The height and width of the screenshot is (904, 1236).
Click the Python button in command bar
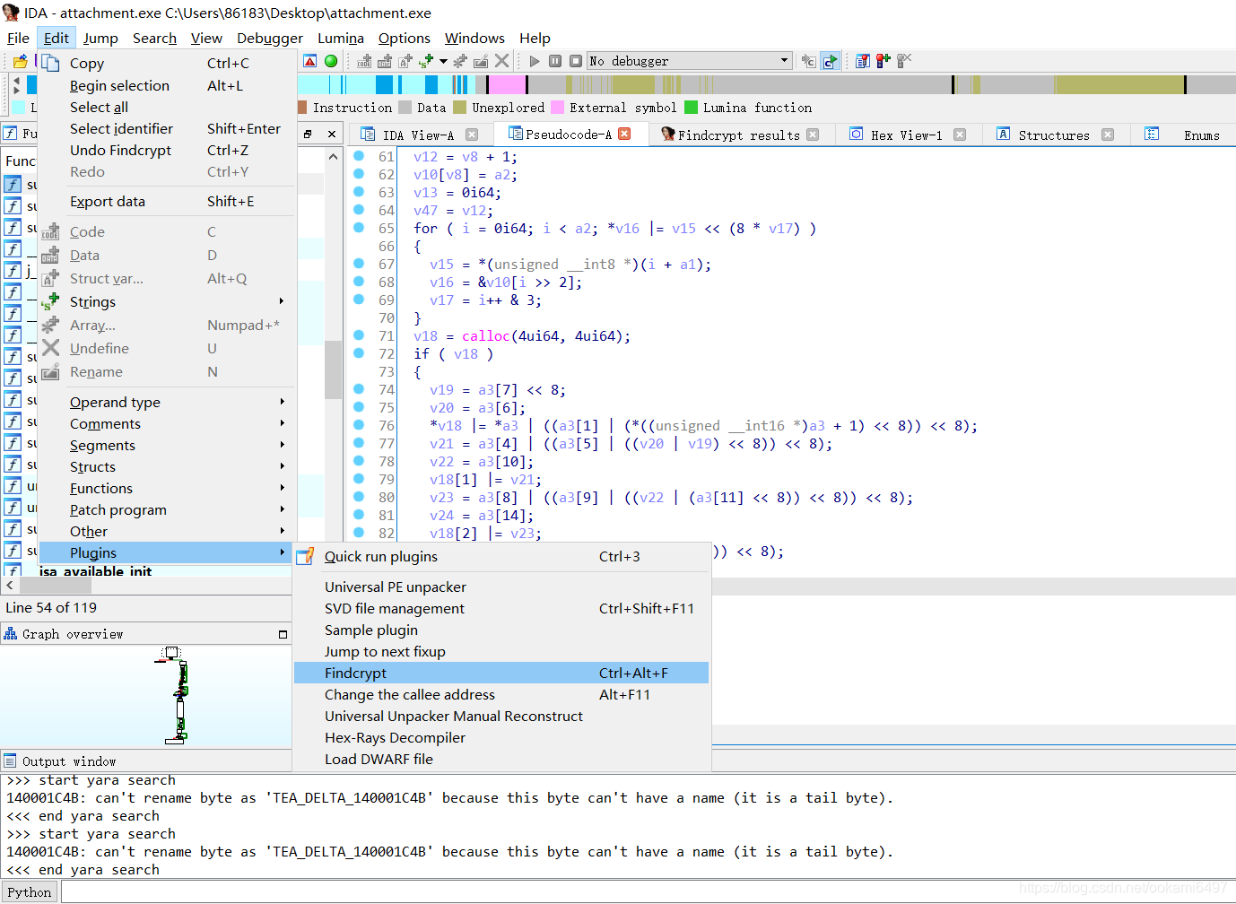click(x=30, y=891)
